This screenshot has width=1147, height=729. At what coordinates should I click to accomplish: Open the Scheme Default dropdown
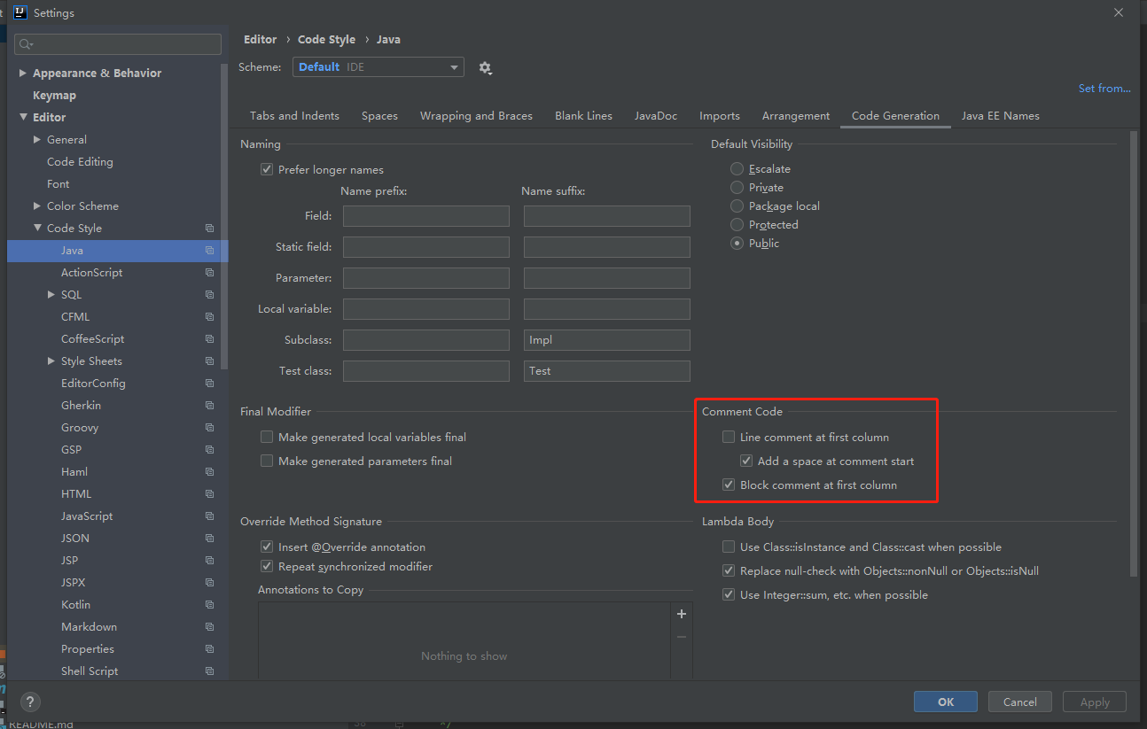tap(378, 67)
